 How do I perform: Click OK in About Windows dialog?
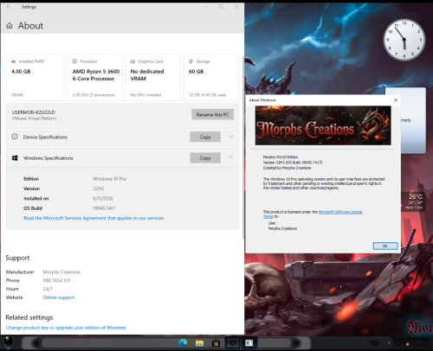pos(385,246)
